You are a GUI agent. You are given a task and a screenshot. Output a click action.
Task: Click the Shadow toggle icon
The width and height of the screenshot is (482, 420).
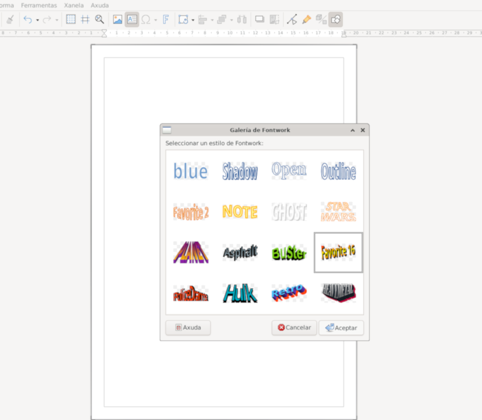coord(258,19)
